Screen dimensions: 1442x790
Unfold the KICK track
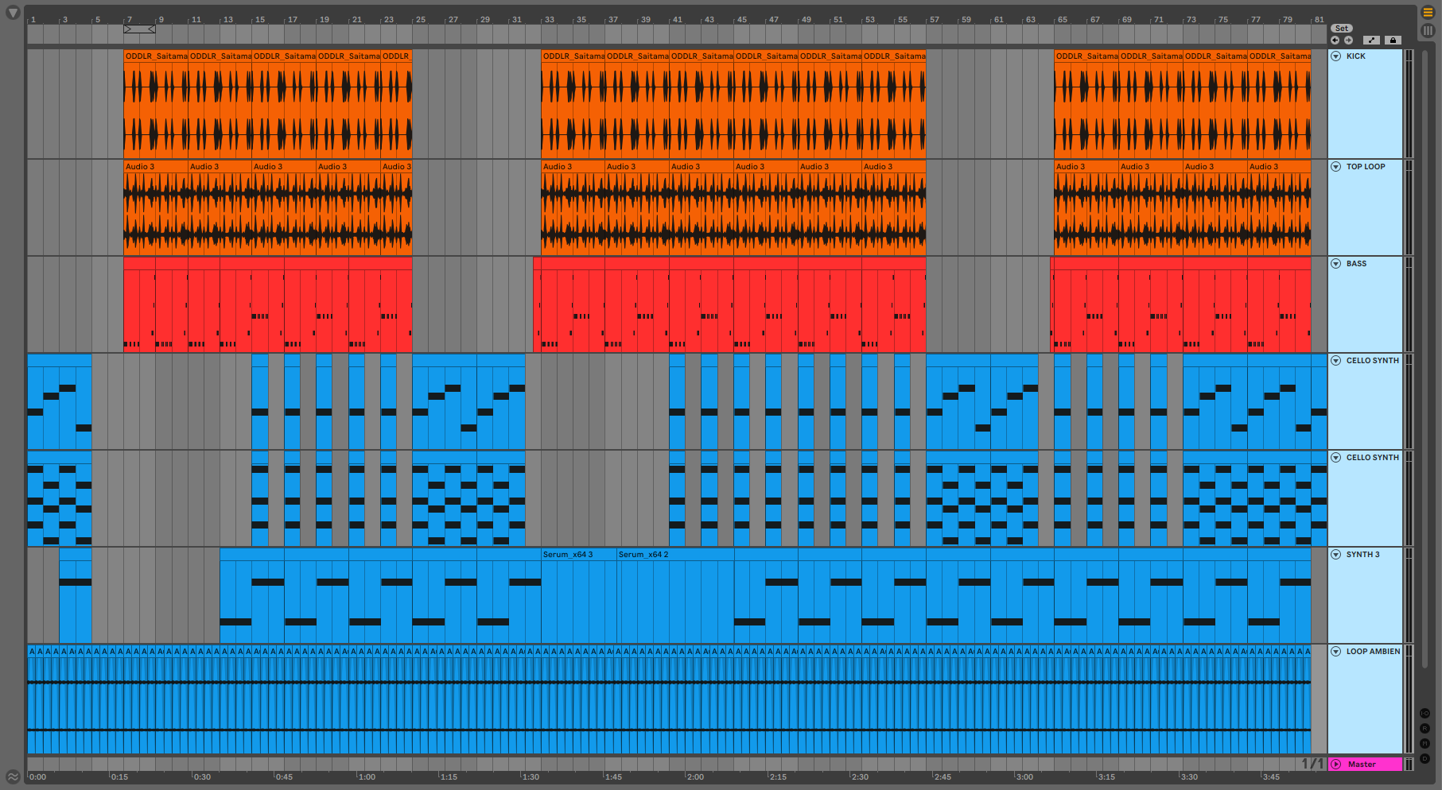click(1336, 56)
